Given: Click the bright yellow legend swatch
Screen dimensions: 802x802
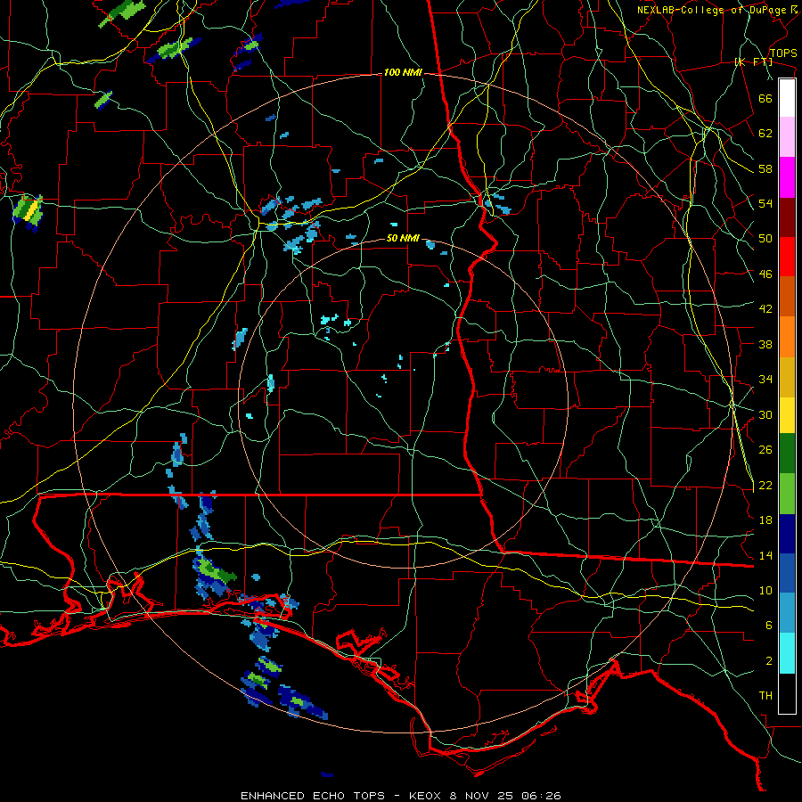Looking at the screenshot, I should [787, 415].
